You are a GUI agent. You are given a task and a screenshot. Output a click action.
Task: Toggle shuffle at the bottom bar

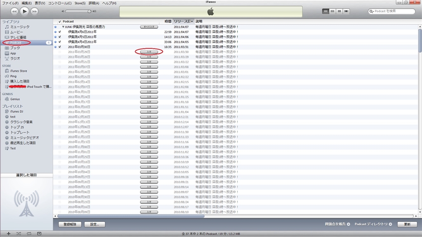coord(19,234)
